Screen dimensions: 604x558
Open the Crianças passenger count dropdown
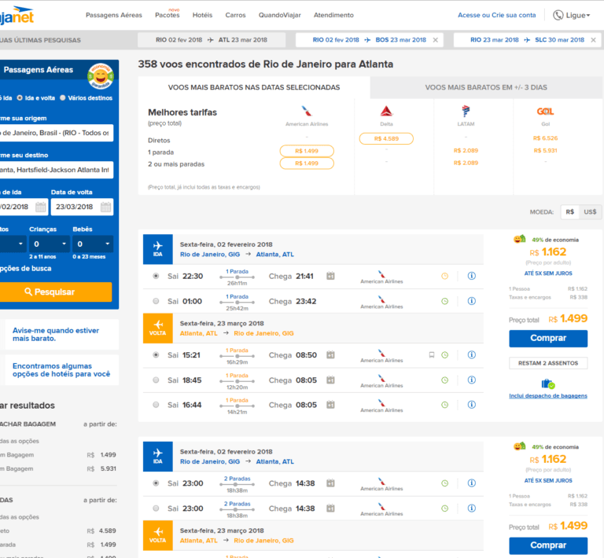coord(49,244)
